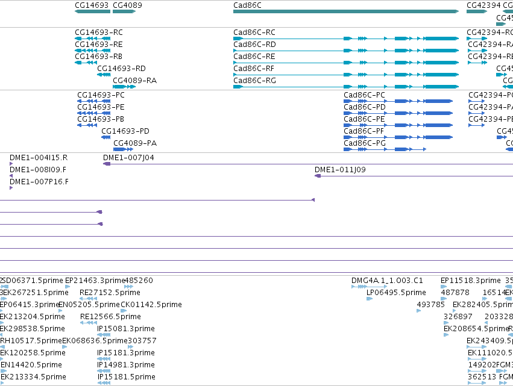This screenshot has height=386, width=513.
Task: Choose the CG14693-PD protein label
Action: [x=125, y=131]
